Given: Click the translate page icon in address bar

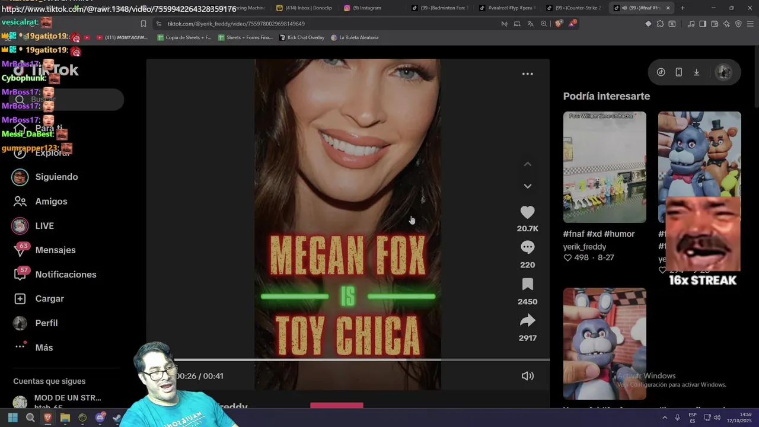Looking at the screenshot, I should click(530, 24).
